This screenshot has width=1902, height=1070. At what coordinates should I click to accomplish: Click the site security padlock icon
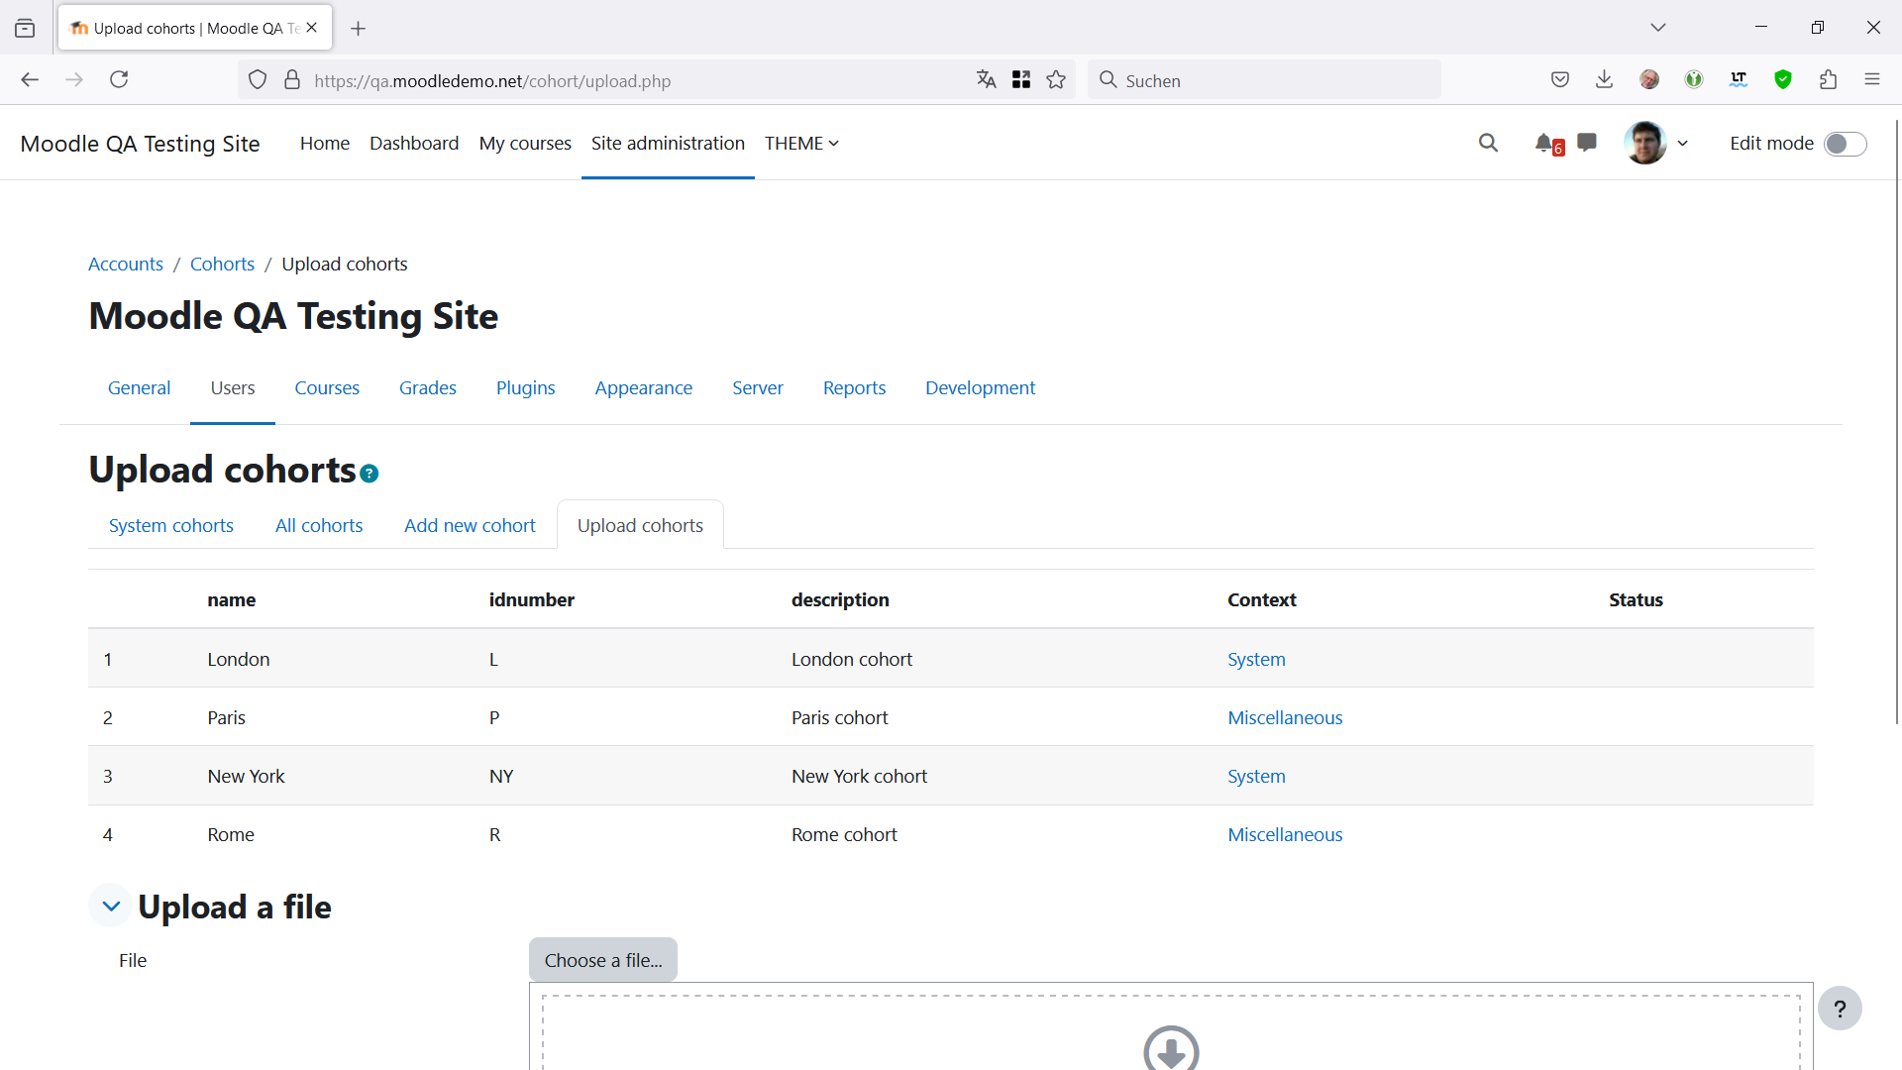tap(292, 80)
